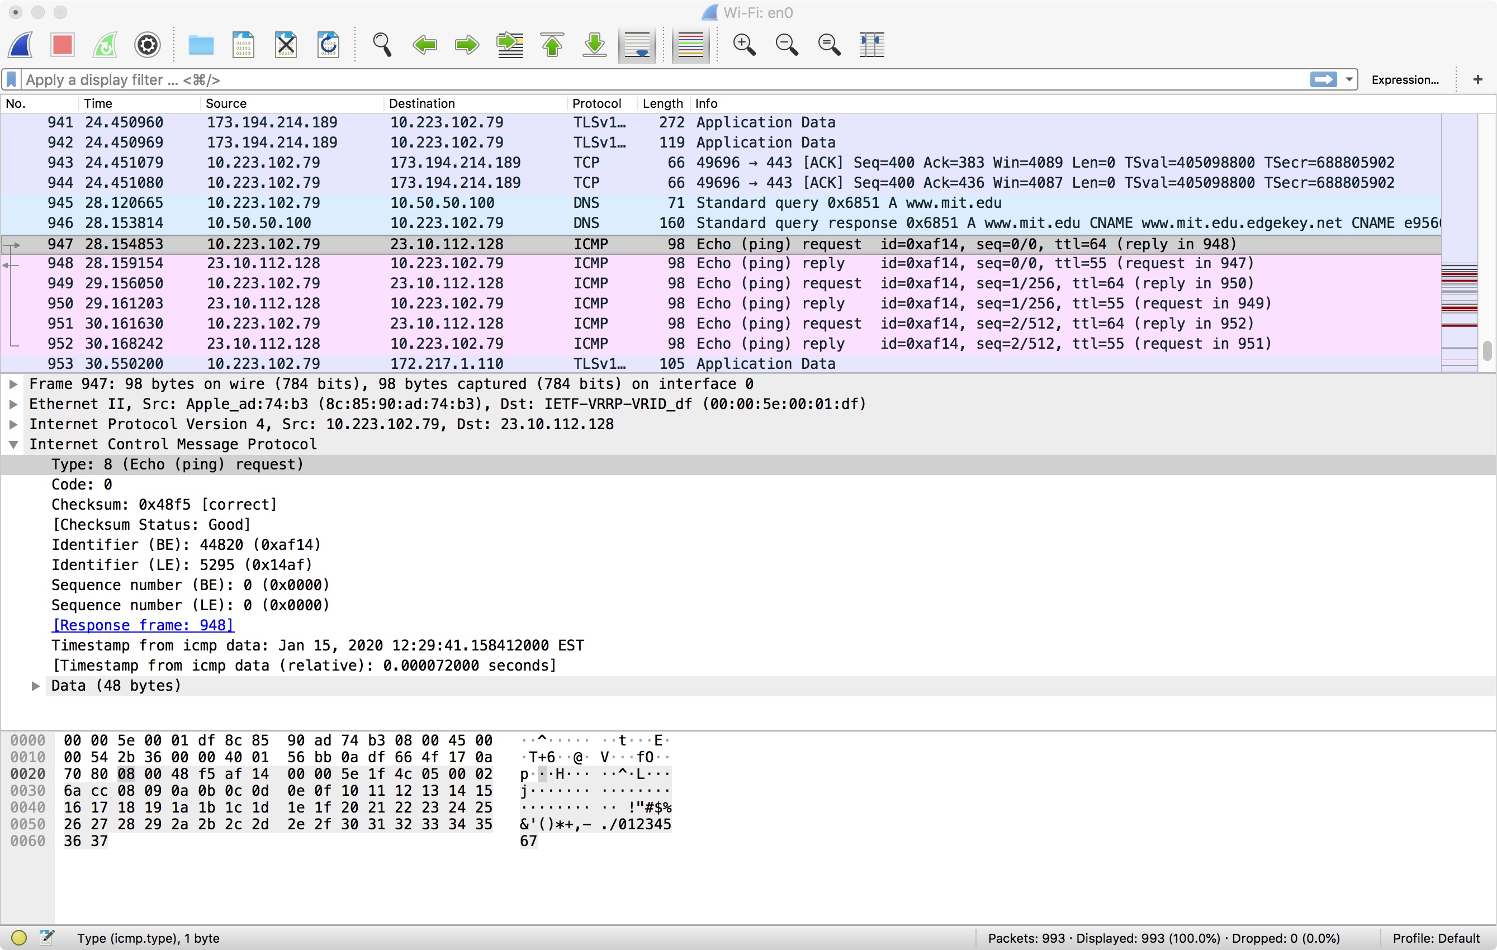Click the packet minimap color bar
The width and height of the screenshot is (1497, 950).
pos(1459,243)
